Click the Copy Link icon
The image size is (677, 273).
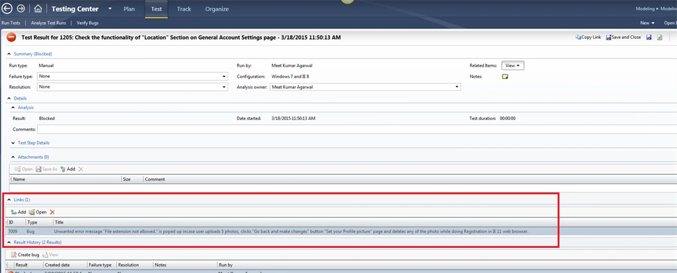[x=578, y=38]
